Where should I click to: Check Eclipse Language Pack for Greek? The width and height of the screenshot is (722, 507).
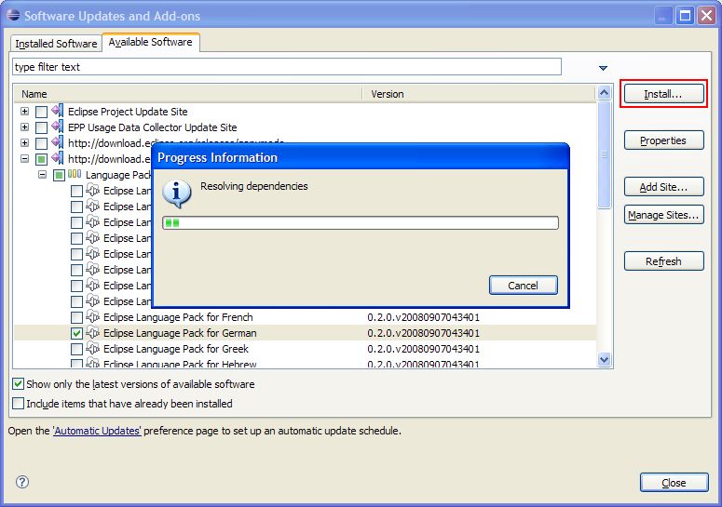click(x=77, y=349)
